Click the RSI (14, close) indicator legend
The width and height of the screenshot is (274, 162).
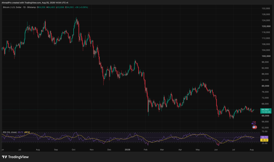[x=10, y=132]
